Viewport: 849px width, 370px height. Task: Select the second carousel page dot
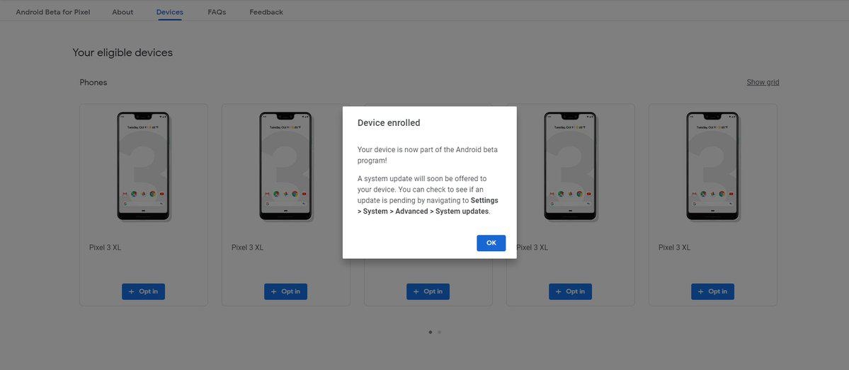coord(439,332)
